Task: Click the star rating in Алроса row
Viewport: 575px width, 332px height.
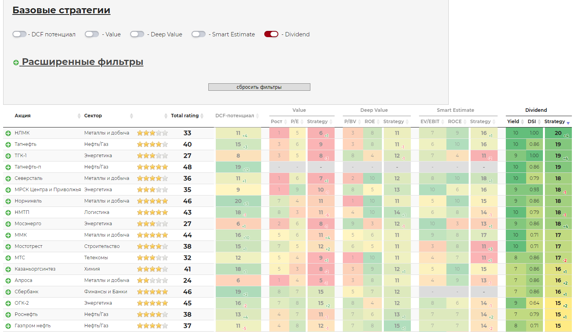Action: click(x=152, y=280)
